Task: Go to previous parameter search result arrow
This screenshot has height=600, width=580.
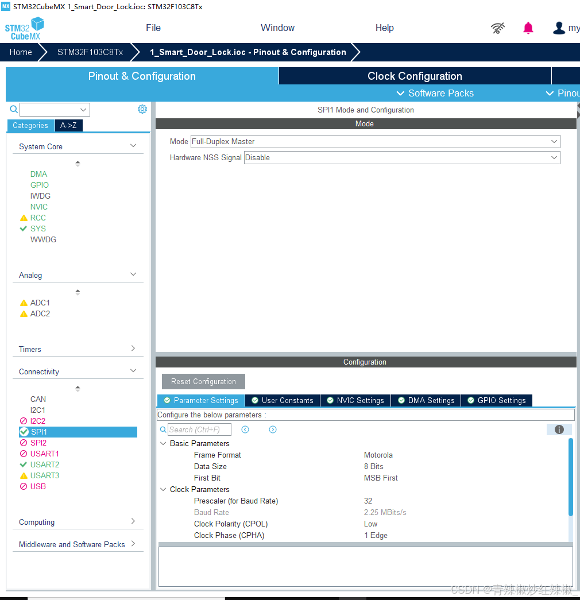Action: click(245, 429)
